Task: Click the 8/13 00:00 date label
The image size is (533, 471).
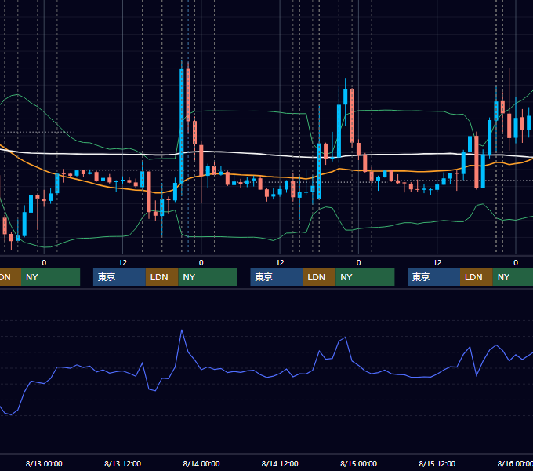Action: pyautogui.click(x=44, y=463)
